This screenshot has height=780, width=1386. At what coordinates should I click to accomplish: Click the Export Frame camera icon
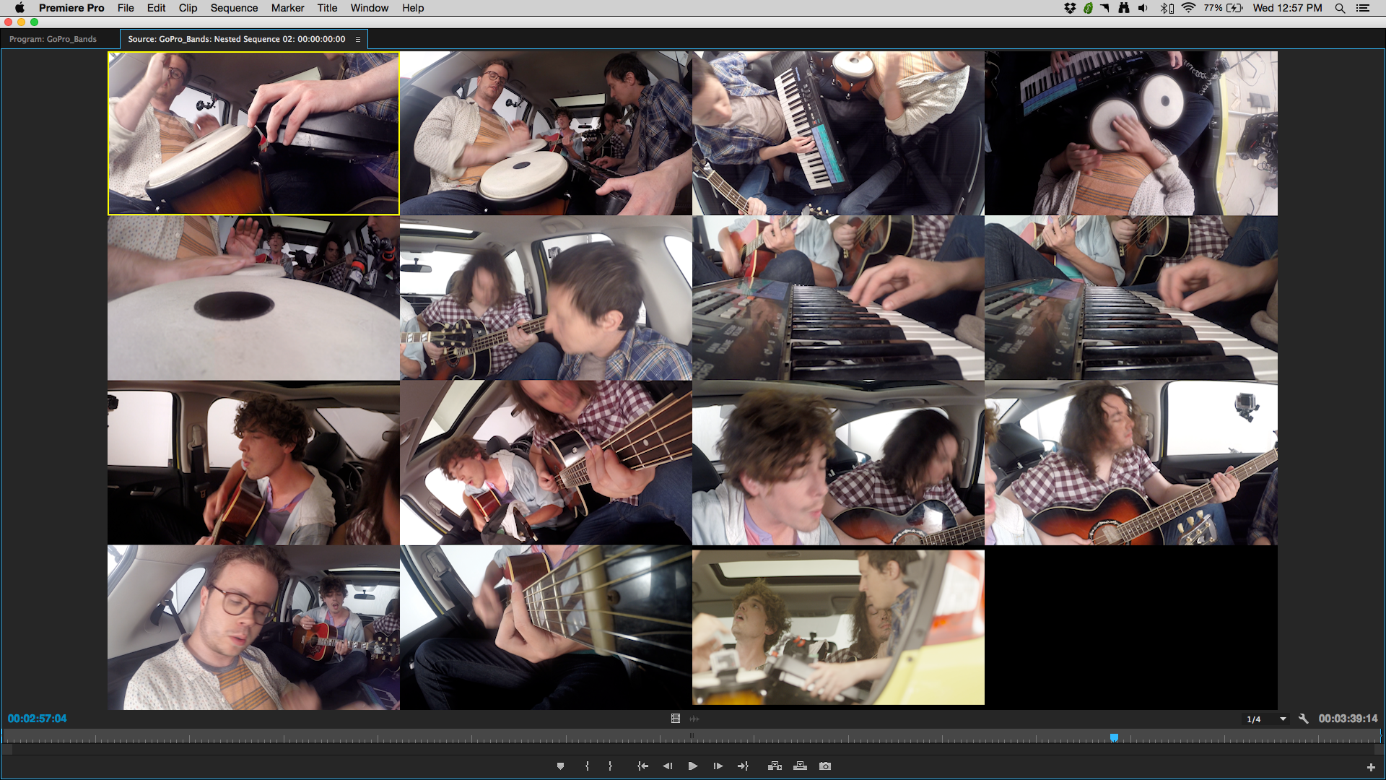(x=825, y=766)
